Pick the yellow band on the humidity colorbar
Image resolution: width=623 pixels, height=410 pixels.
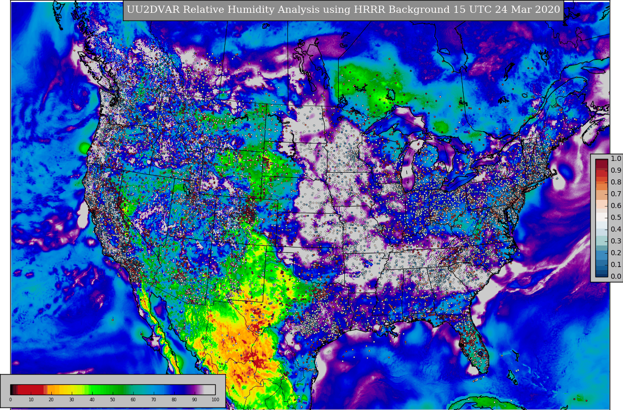[x=72, y=389]
